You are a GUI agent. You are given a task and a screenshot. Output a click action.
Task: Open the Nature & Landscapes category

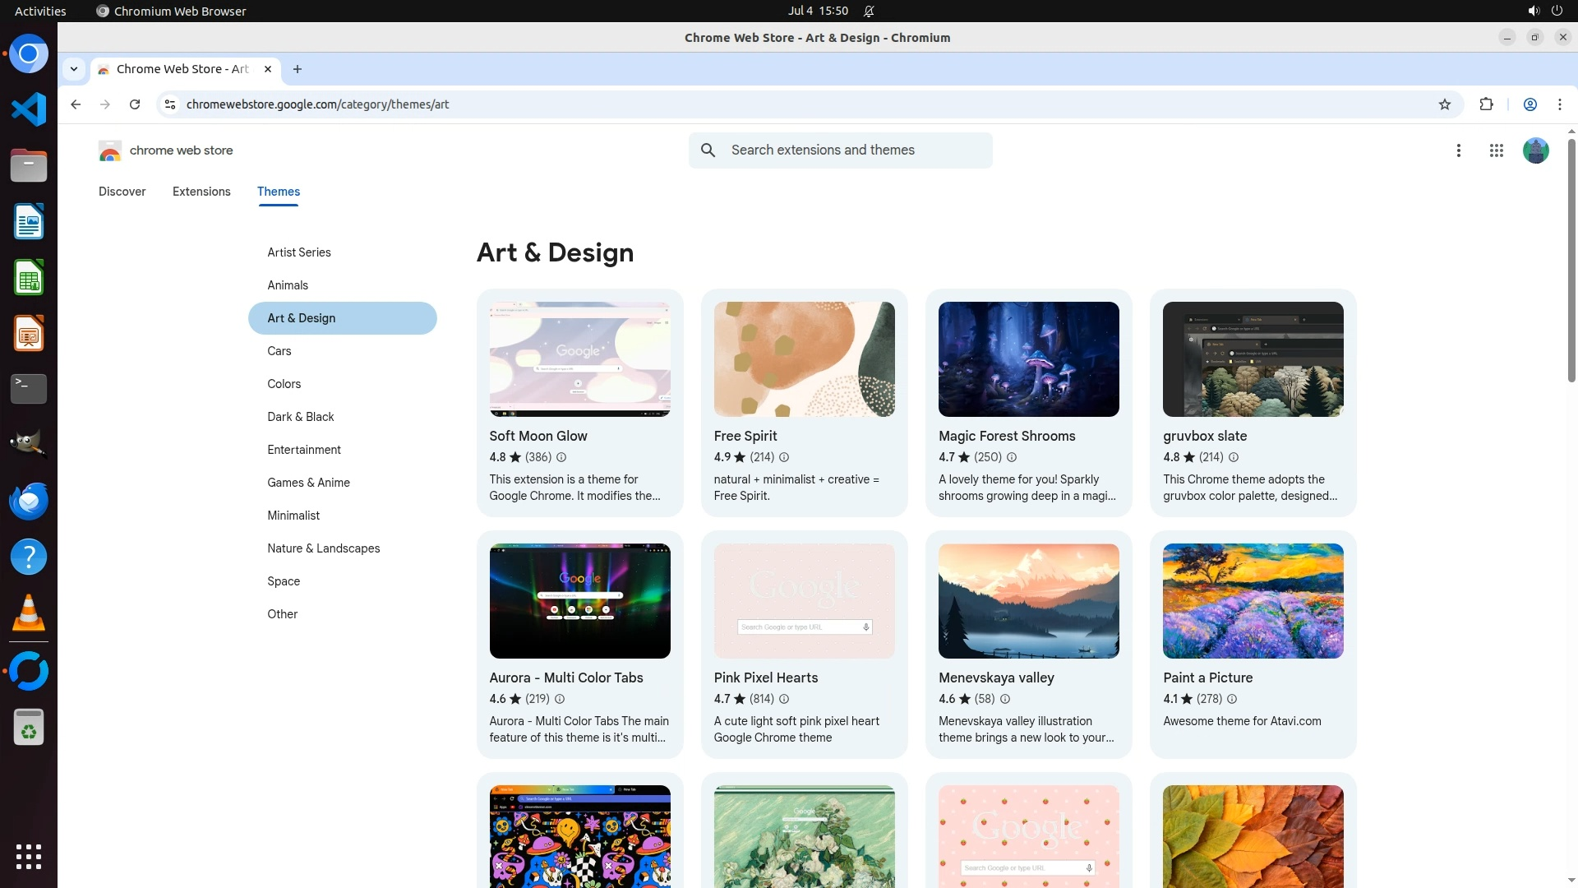tap(323, 548)
